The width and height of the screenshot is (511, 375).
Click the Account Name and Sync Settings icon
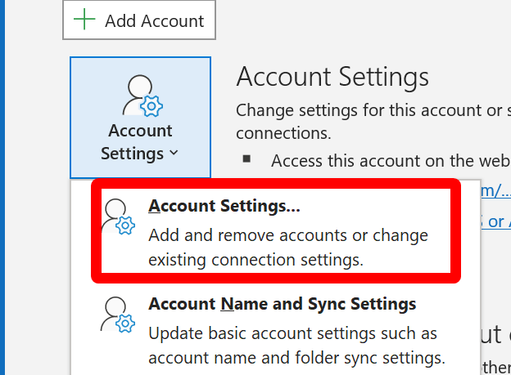tap(118, 315)
